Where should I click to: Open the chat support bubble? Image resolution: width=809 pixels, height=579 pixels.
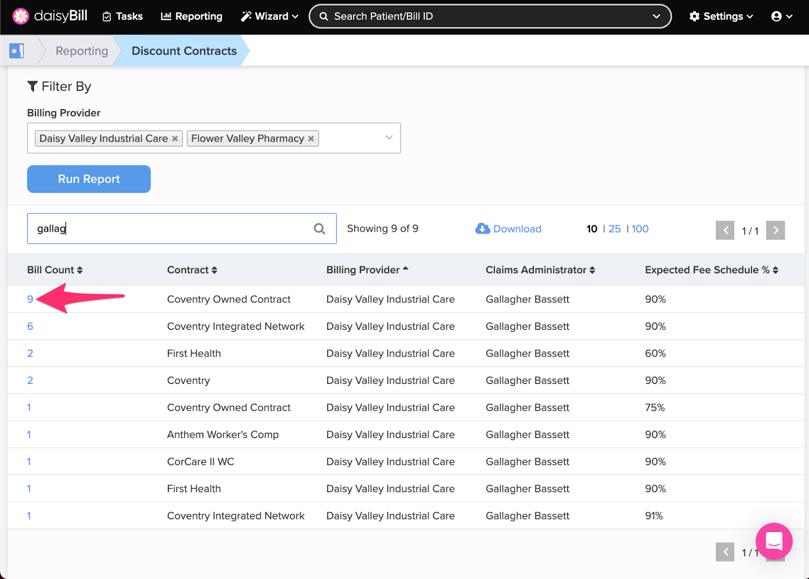pos(774,541)
